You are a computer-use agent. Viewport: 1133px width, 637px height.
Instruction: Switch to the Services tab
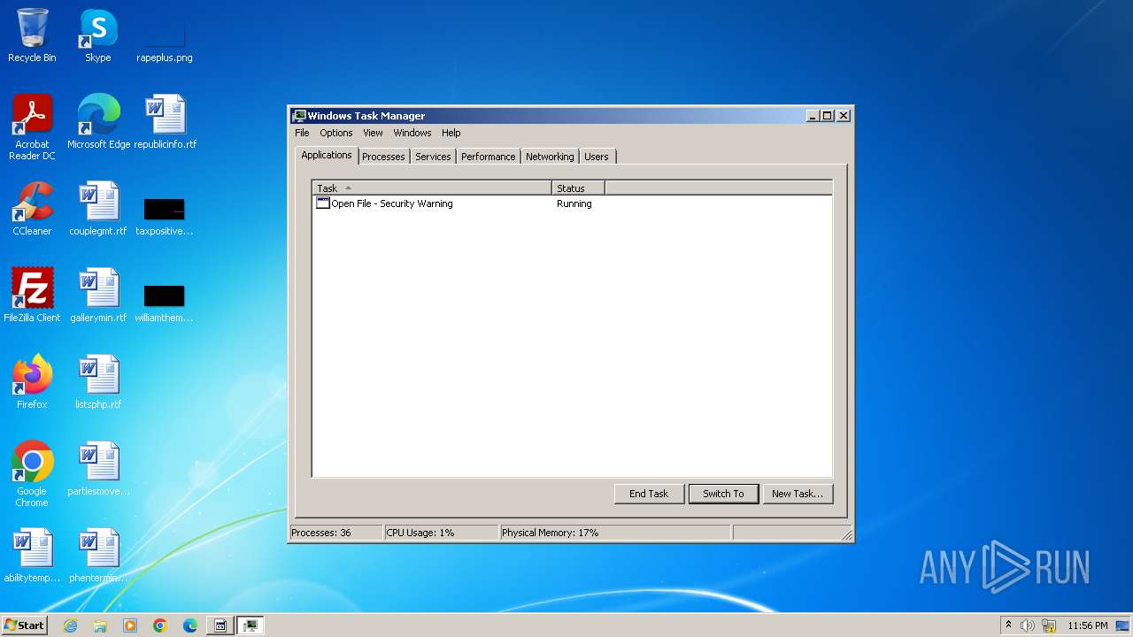(x=433, y=157)
